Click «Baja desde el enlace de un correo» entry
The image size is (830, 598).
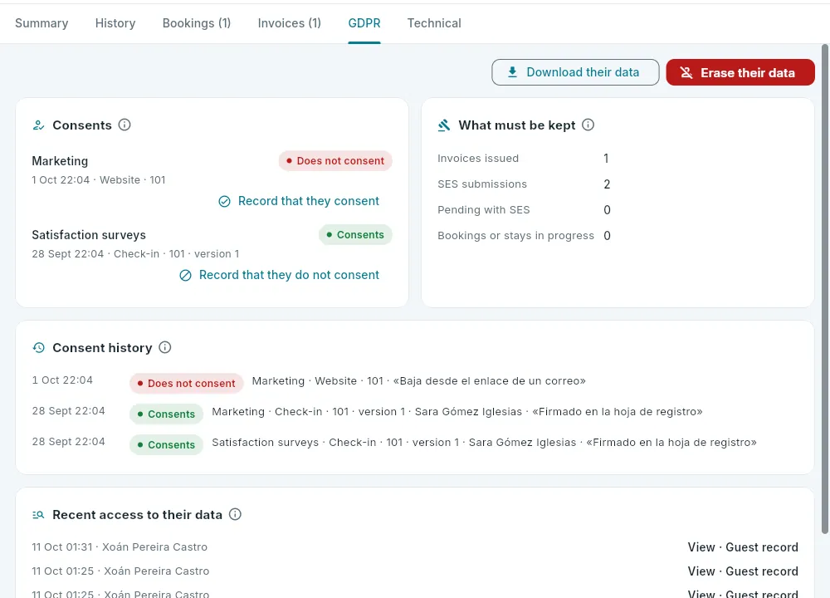[x=490, y=381]
